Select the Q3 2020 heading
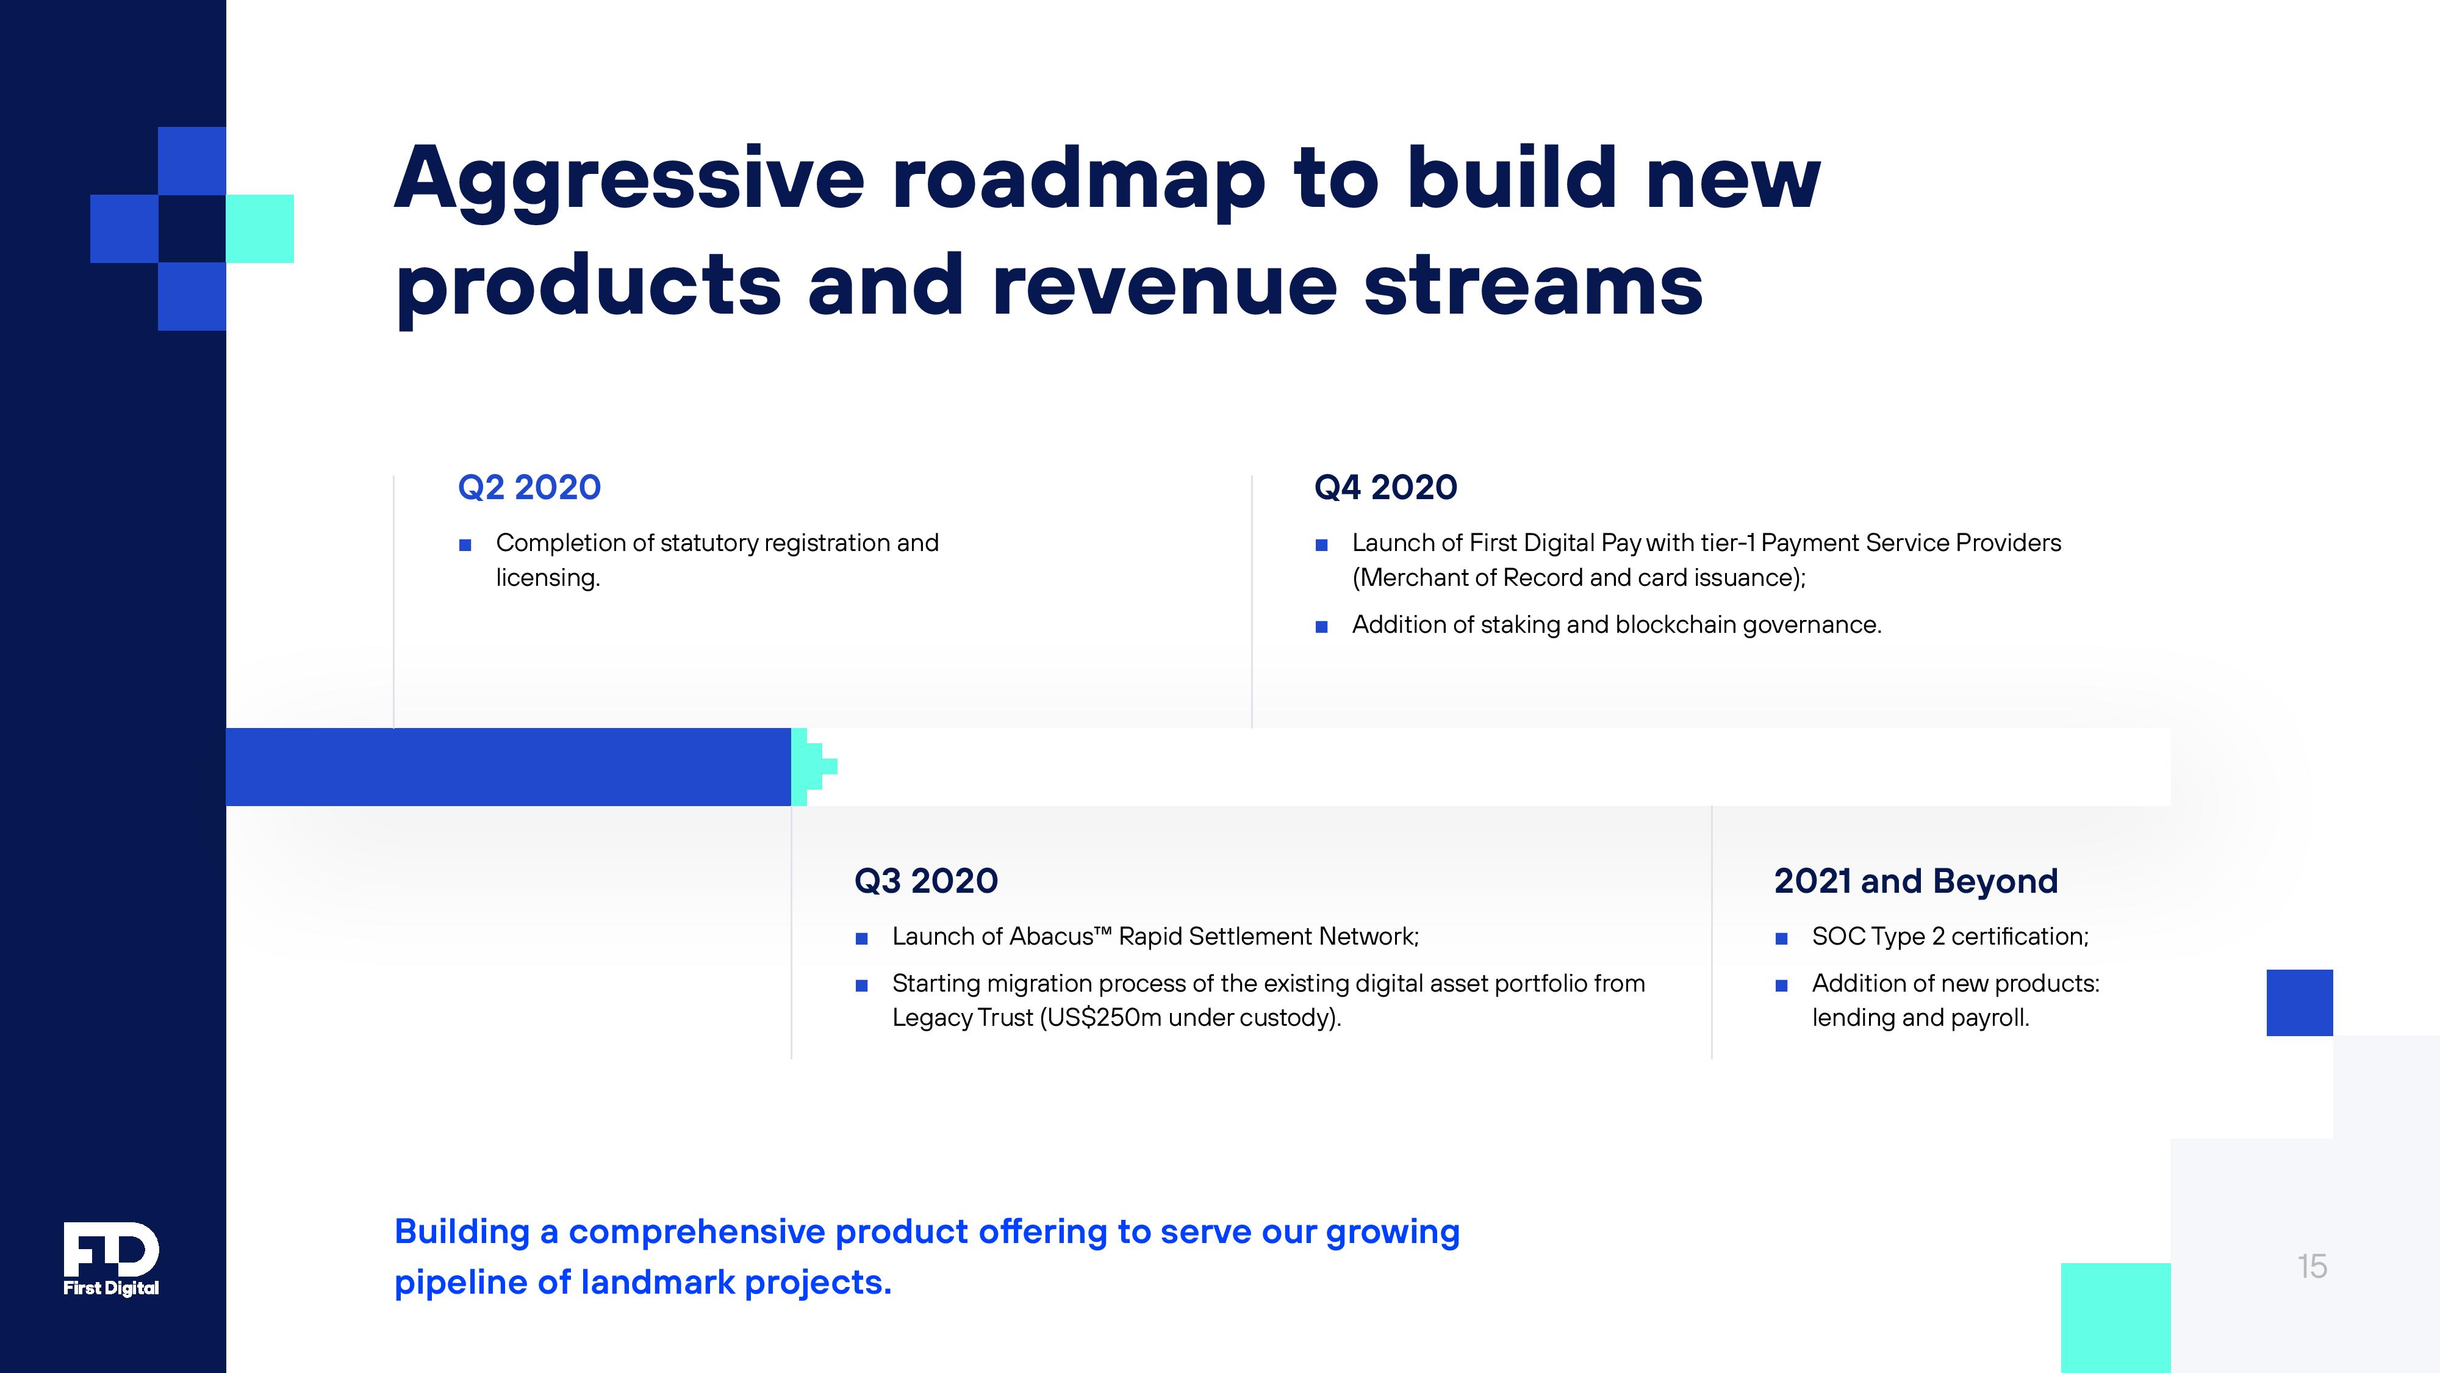This screenshot has width=2440, height=1373. (925, 881)
